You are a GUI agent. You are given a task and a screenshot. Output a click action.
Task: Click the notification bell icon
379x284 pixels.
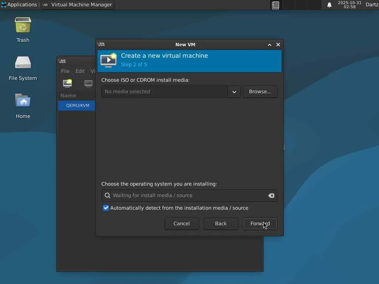pos(329,5)
